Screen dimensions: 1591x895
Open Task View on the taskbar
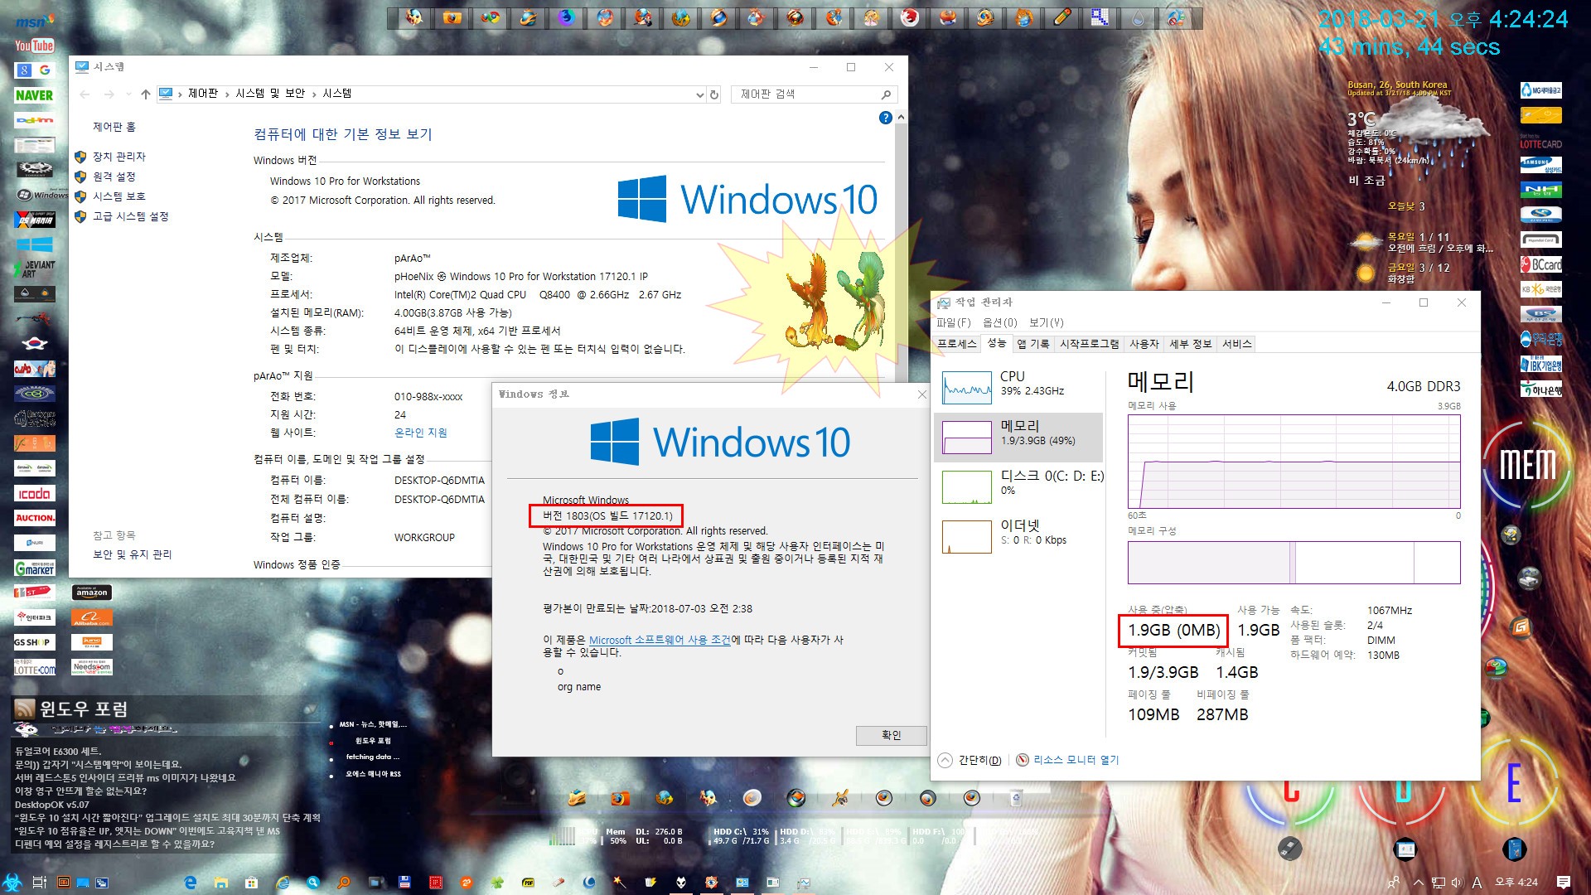(x=39, y=883)
